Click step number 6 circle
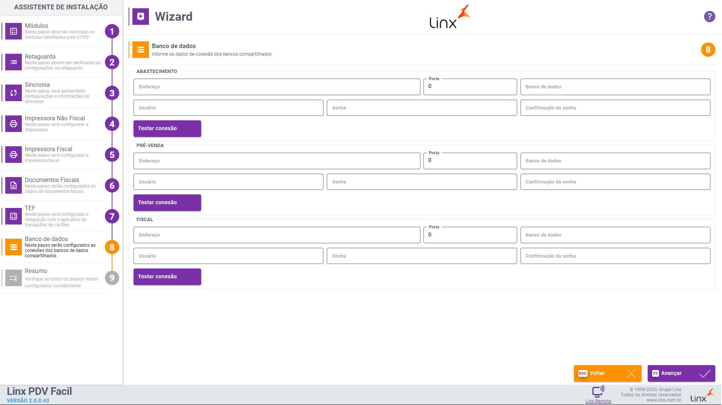722x405 pixels. pyautogui.click(x=112, y=185)
